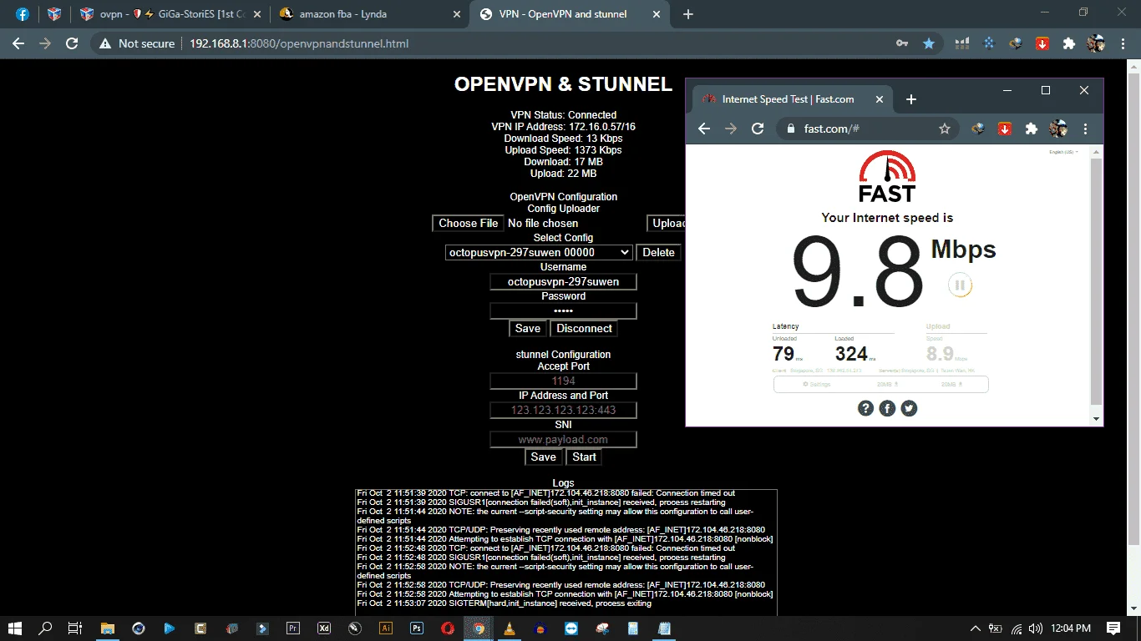Viewport: 1141px width, 641px height.
Task: Open Windows taskbar search
Action: click(46, 628)
